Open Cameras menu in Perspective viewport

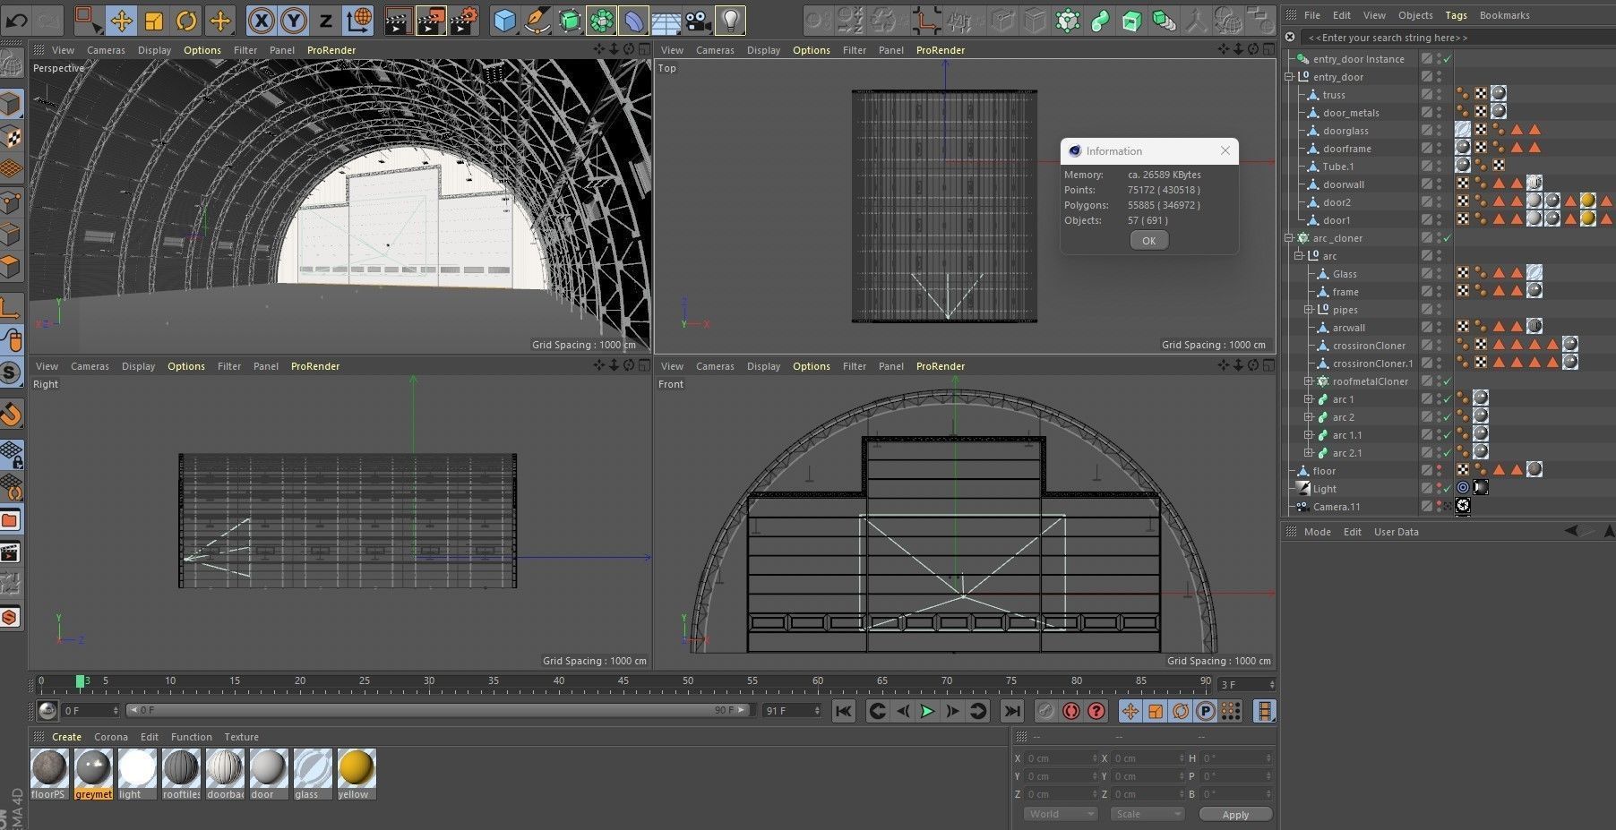[106, 50]
